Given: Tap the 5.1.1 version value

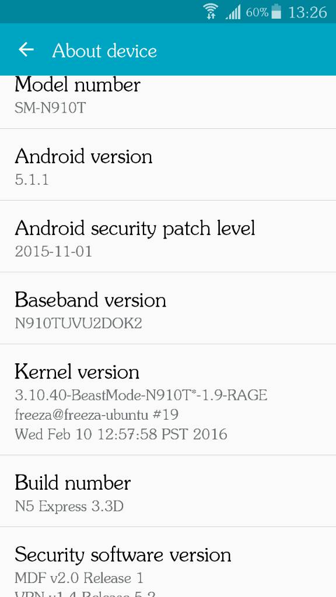Looking at the screenshot, I should (32, 180).
